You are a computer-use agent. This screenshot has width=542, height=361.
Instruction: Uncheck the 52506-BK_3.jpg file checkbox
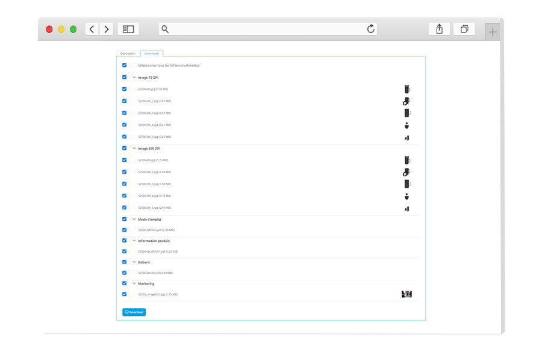click(125, 113)
